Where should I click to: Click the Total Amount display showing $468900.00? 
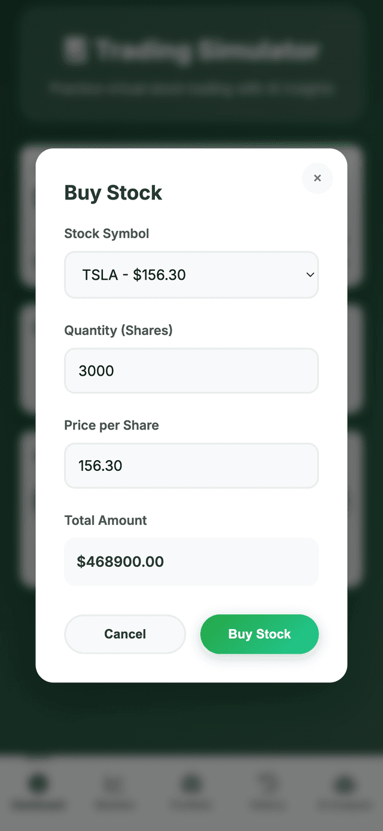click(191, 561)
